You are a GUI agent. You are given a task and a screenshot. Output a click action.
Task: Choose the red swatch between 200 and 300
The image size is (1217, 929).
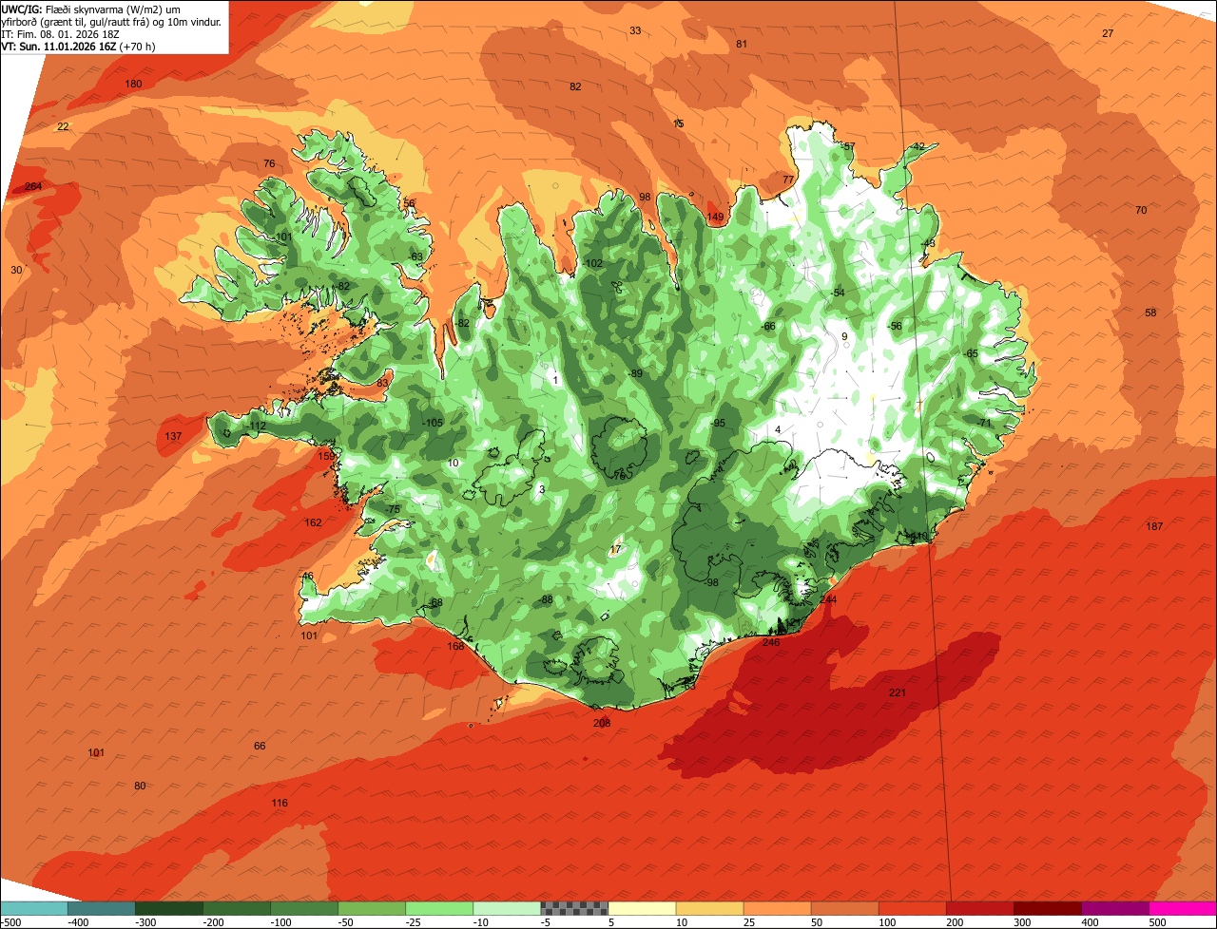tap(980, 908)
